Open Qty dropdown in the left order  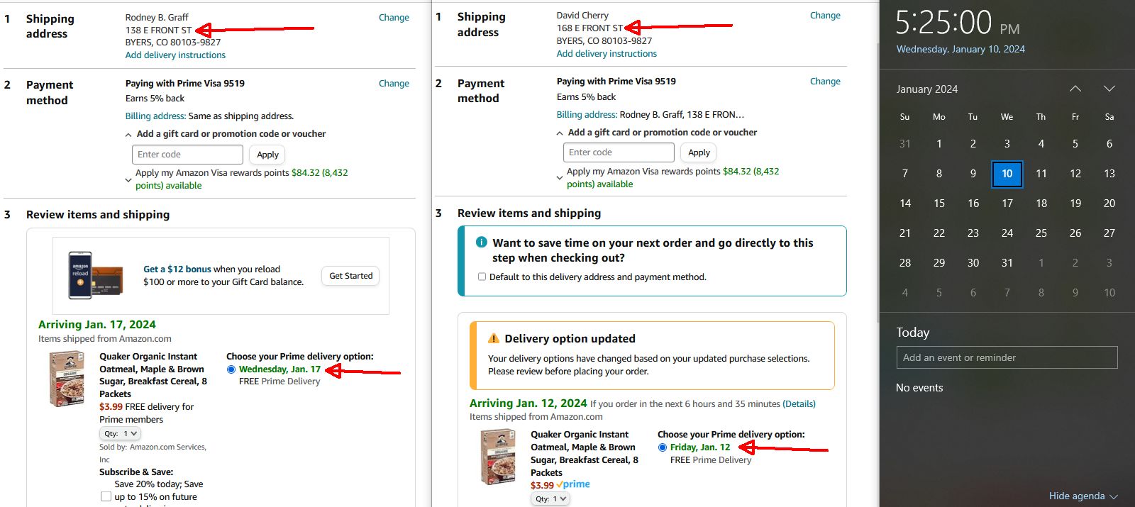click(120, 433)
